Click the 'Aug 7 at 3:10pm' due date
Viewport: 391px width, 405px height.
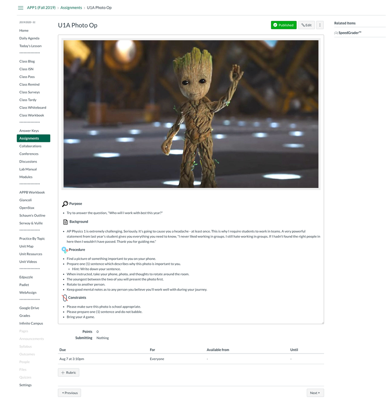pyautogui.click(x=72, y=359)
